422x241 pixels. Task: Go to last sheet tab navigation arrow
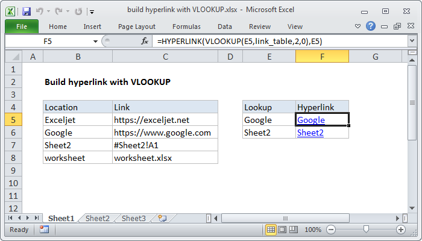[37, 218]
